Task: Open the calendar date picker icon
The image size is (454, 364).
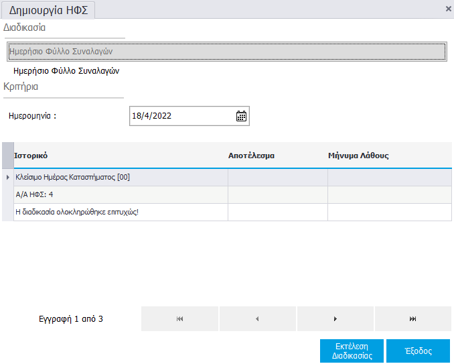Action: point(241,116)
